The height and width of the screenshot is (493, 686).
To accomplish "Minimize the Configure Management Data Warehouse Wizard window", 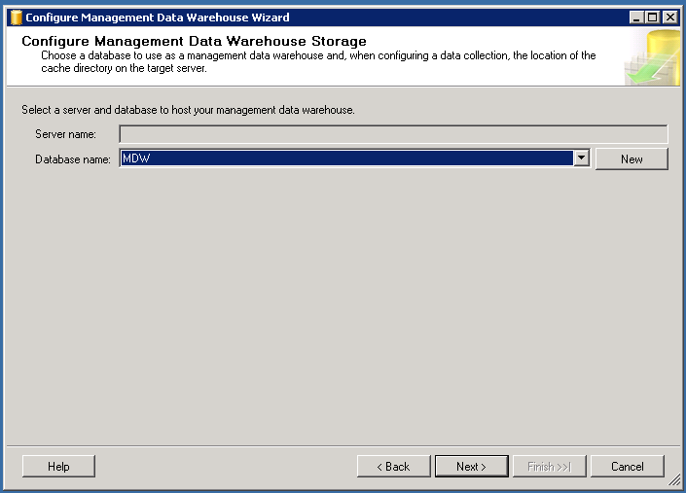I will (635, 17).
